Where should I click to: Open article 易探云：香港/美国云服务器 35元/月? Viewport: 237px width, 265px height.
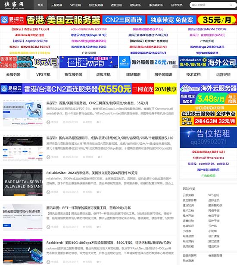click(97, 103)
